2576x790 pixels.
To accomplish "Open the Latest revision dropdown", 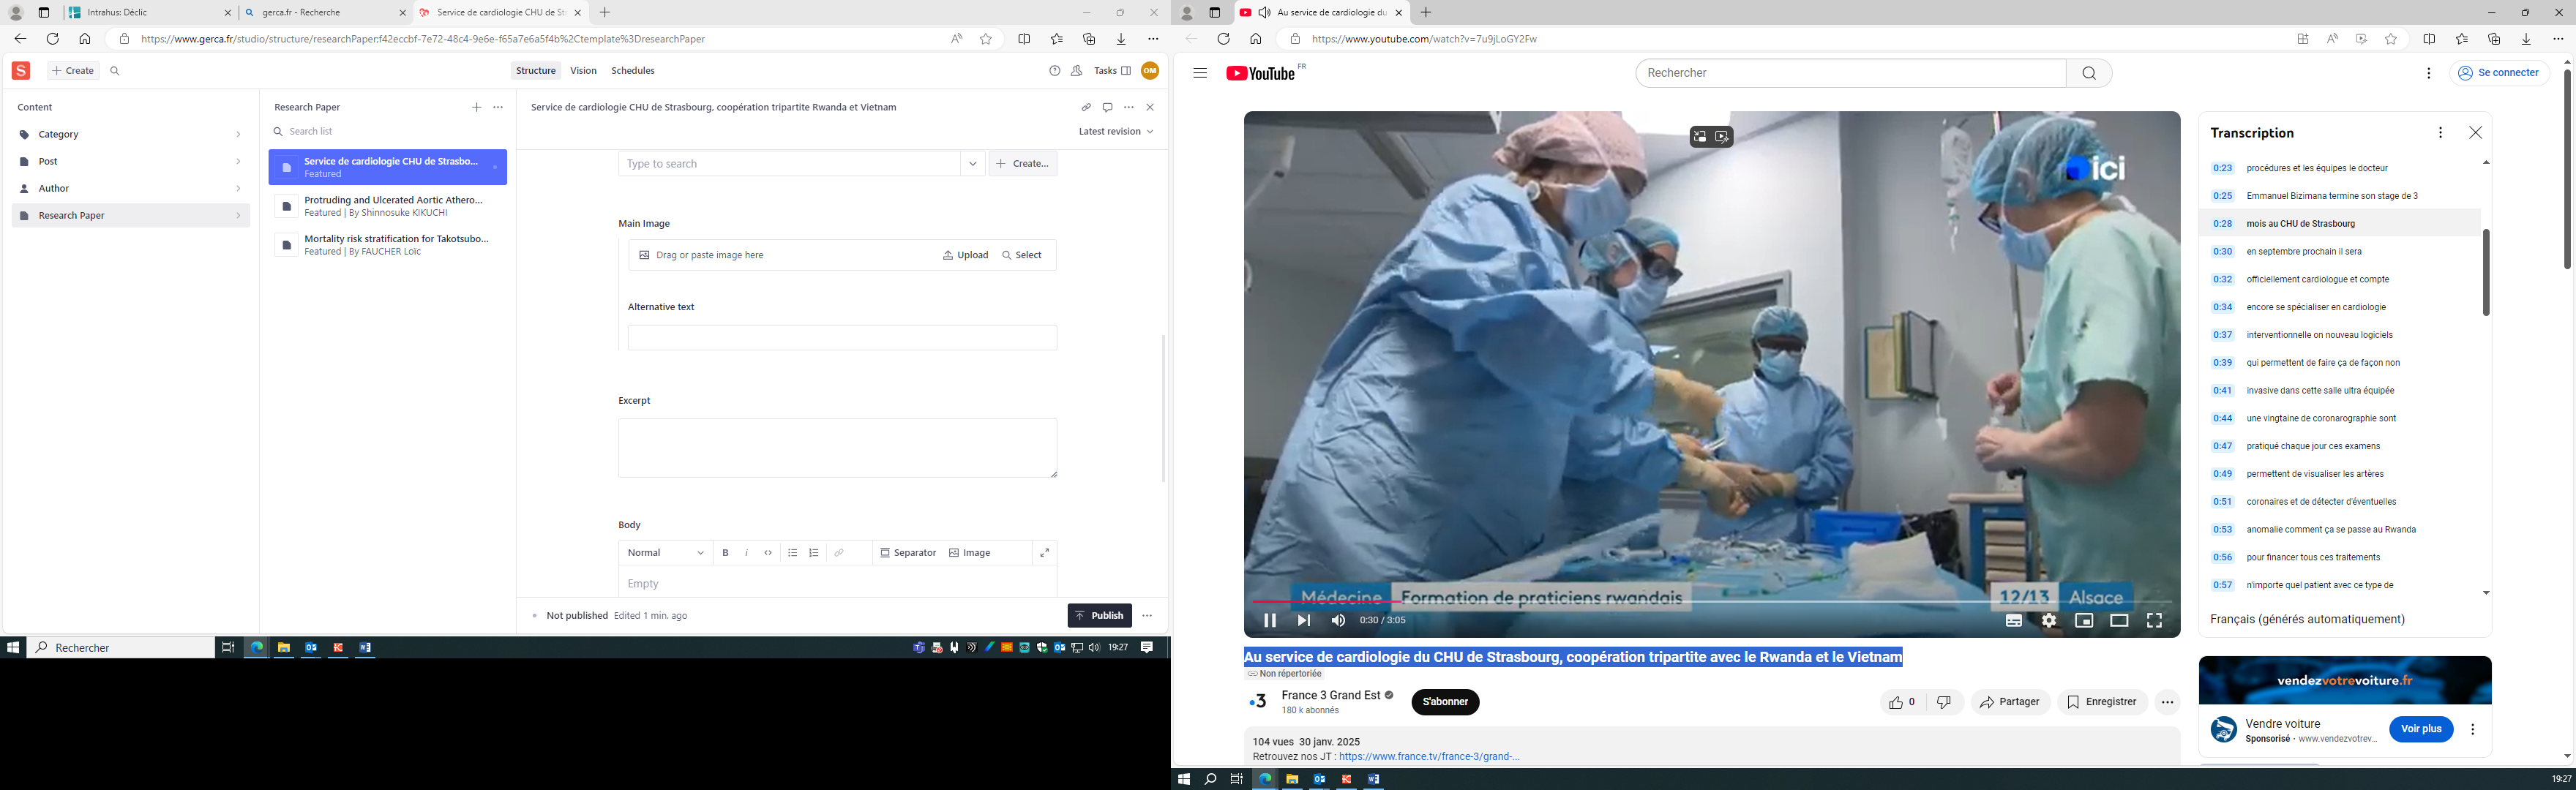I will tap(1115, 132).
